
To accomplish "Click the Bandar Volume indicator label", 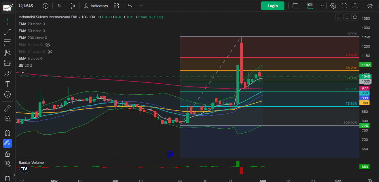I will 31,163.
